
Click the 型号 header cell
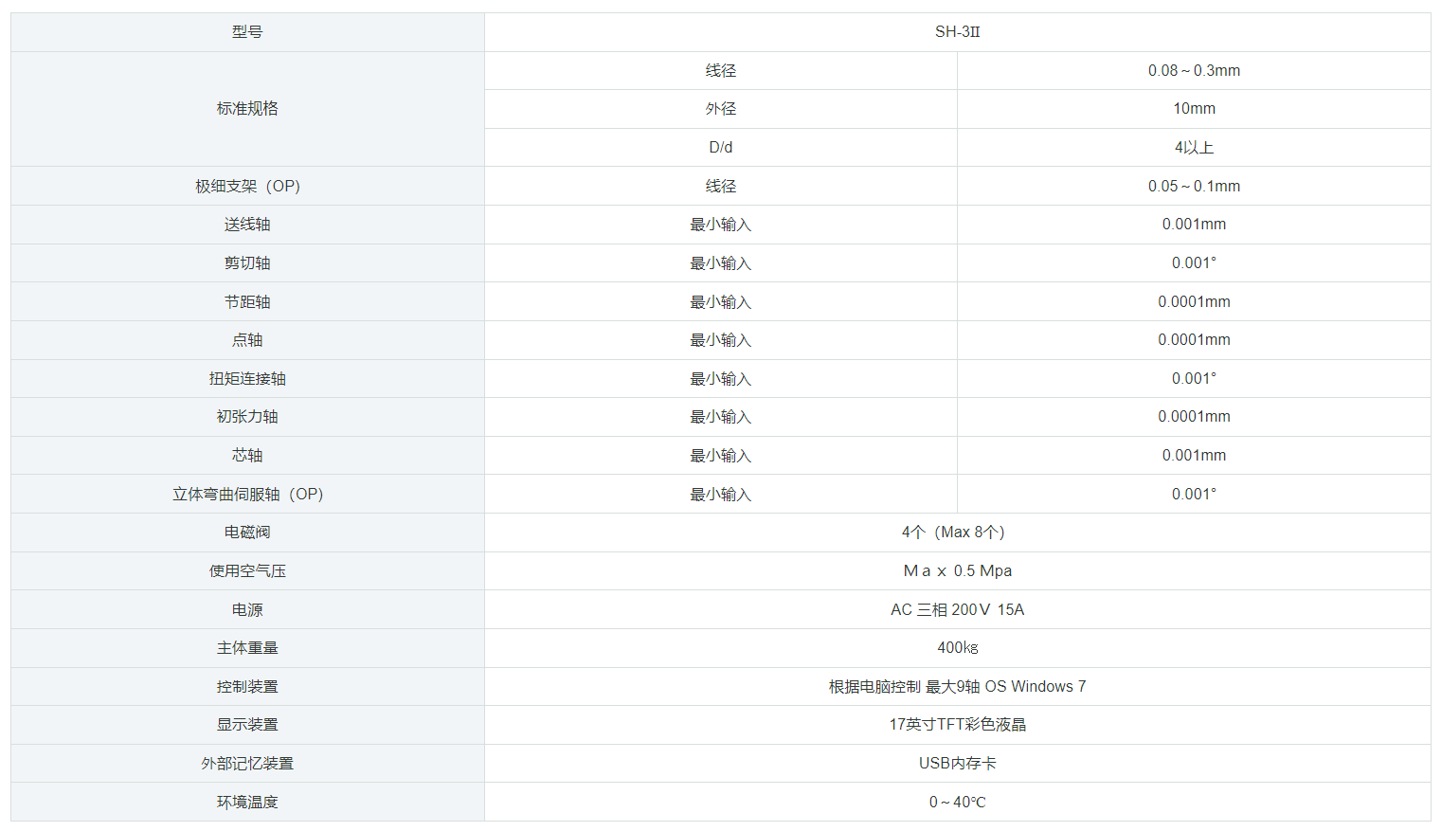tap(247, 32)
